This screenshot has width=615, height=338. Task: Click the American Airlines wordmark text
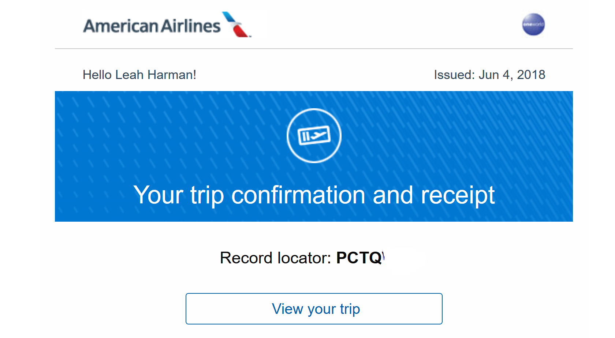[x=152, y=26]
